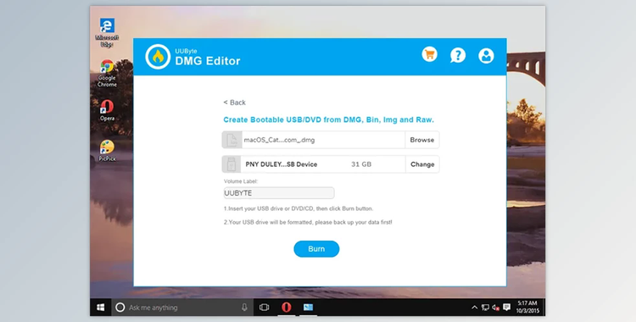Click the USB drive icon beside device name
The image size is (636, 322).
pyautogui.click(x=232, y=164)
